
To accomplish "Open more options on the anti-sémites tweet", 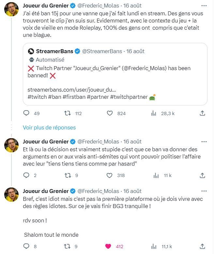I will tap(204, 142).
